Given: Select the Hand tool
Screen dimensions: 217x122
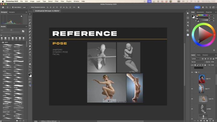Looking at the screenshot, I should 30,64.
